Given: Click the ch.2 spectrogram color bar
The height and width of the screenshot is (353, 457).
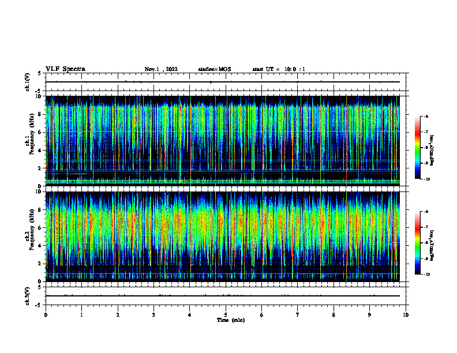Looking at the screenshot, I should pos(417,243).
